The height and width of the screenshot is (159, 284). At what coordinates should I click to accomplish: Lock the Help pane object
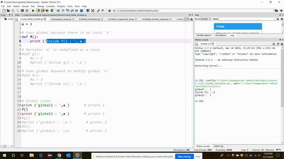tap(278, 19)
